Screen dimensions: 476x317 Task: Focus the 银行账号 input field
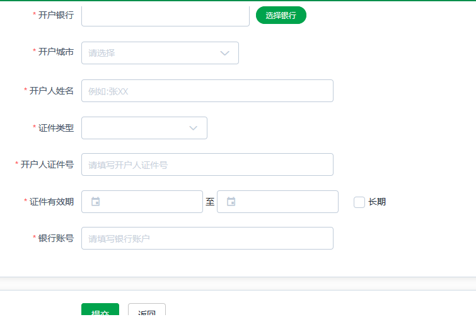pyautogui.click(x=207, y=238)
